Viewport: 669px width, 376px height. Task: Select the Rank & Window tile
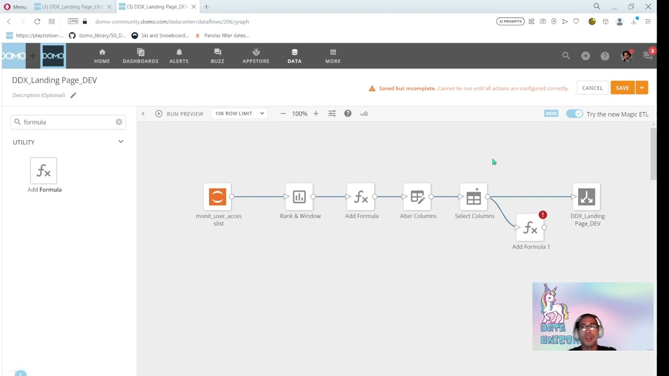299,197
